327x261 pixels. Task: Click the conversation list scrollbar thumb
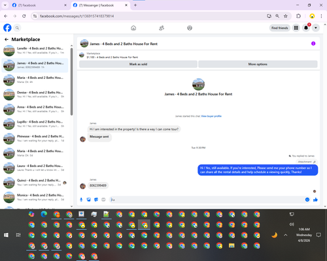(x=71, y=82)
